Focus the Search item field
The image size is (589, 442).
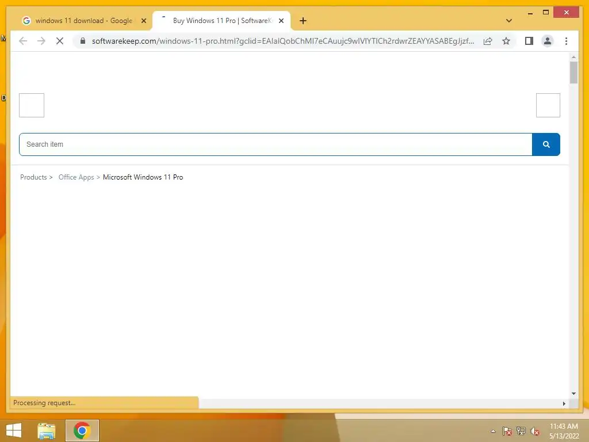tap(276, 144)
